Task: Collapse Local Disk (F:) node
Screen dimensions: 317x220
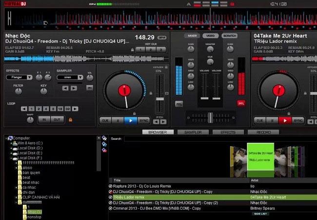Action: coord(11,158)
